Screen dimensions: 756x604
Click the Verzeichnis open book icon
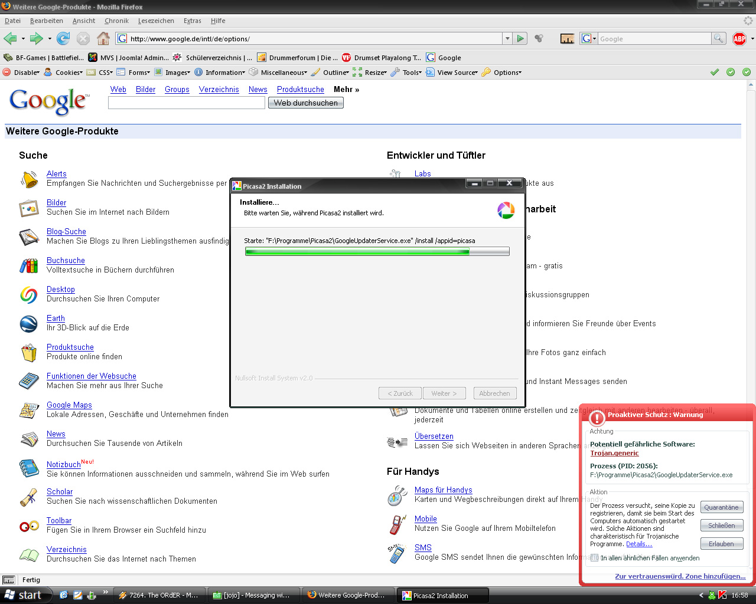pyautogui.click(x=29, y=554)
